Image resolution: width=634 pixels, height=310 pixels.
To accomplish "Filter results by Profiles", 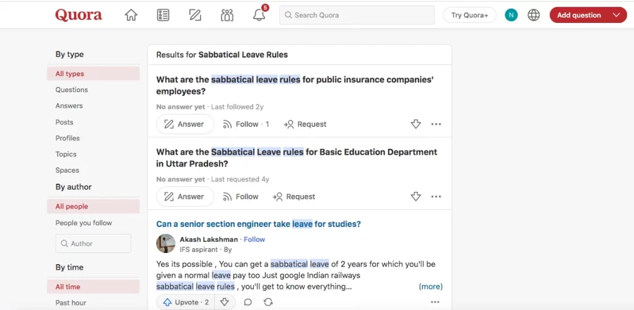I will 67,138.
